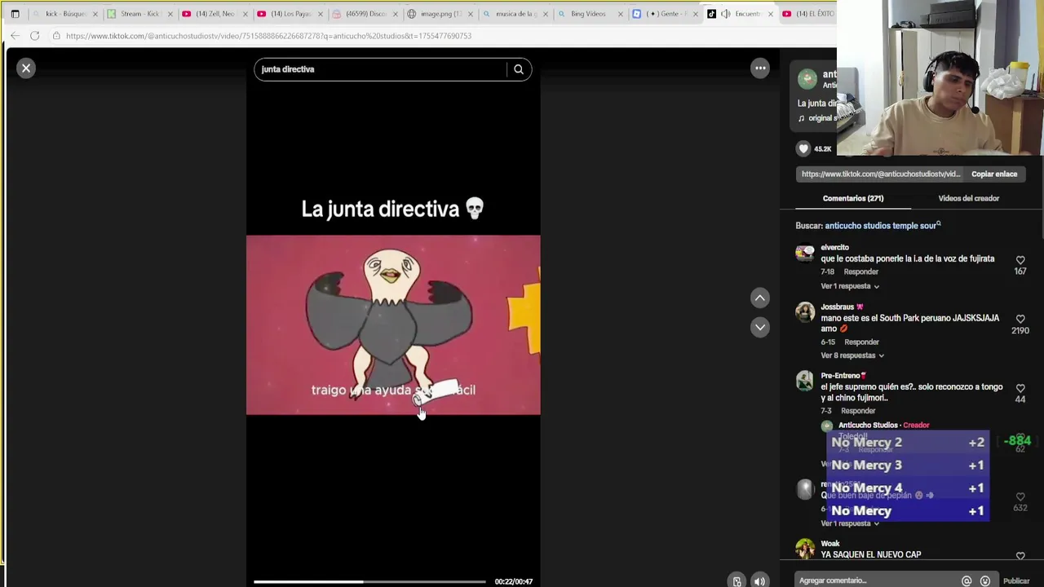Like the video with the 45.2K heart
The width and height of the screenshot is (1044, 587).
click(x=803, y=148)
